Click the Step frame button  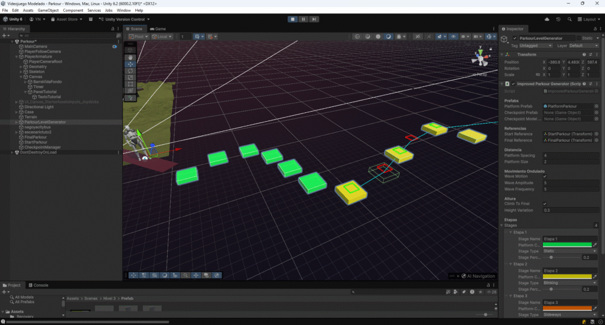tap(314, 19)
